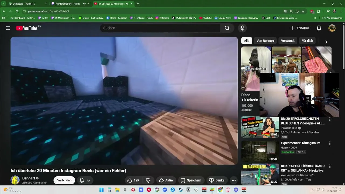Show more bookmarks with the chevron

pos(315,18)
